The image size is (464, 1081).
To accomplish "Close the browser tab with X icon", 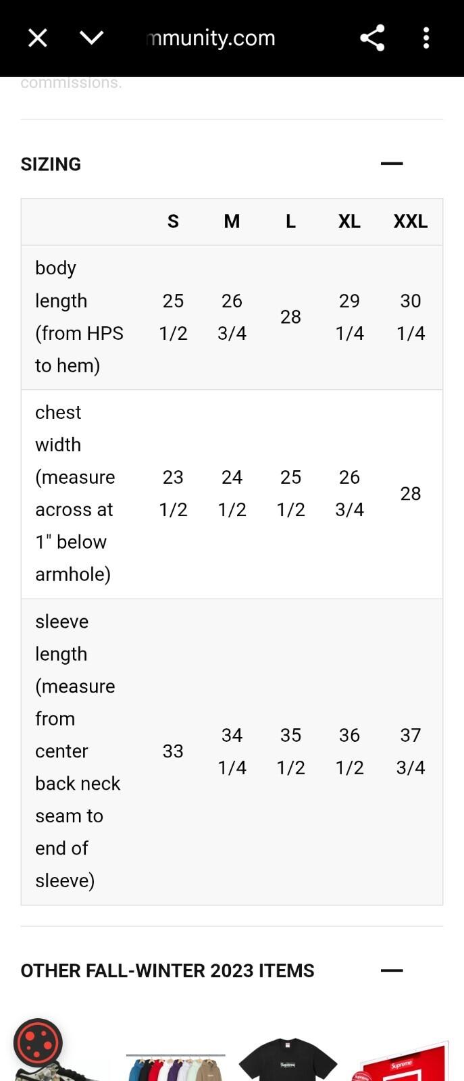I will [38, 38].
